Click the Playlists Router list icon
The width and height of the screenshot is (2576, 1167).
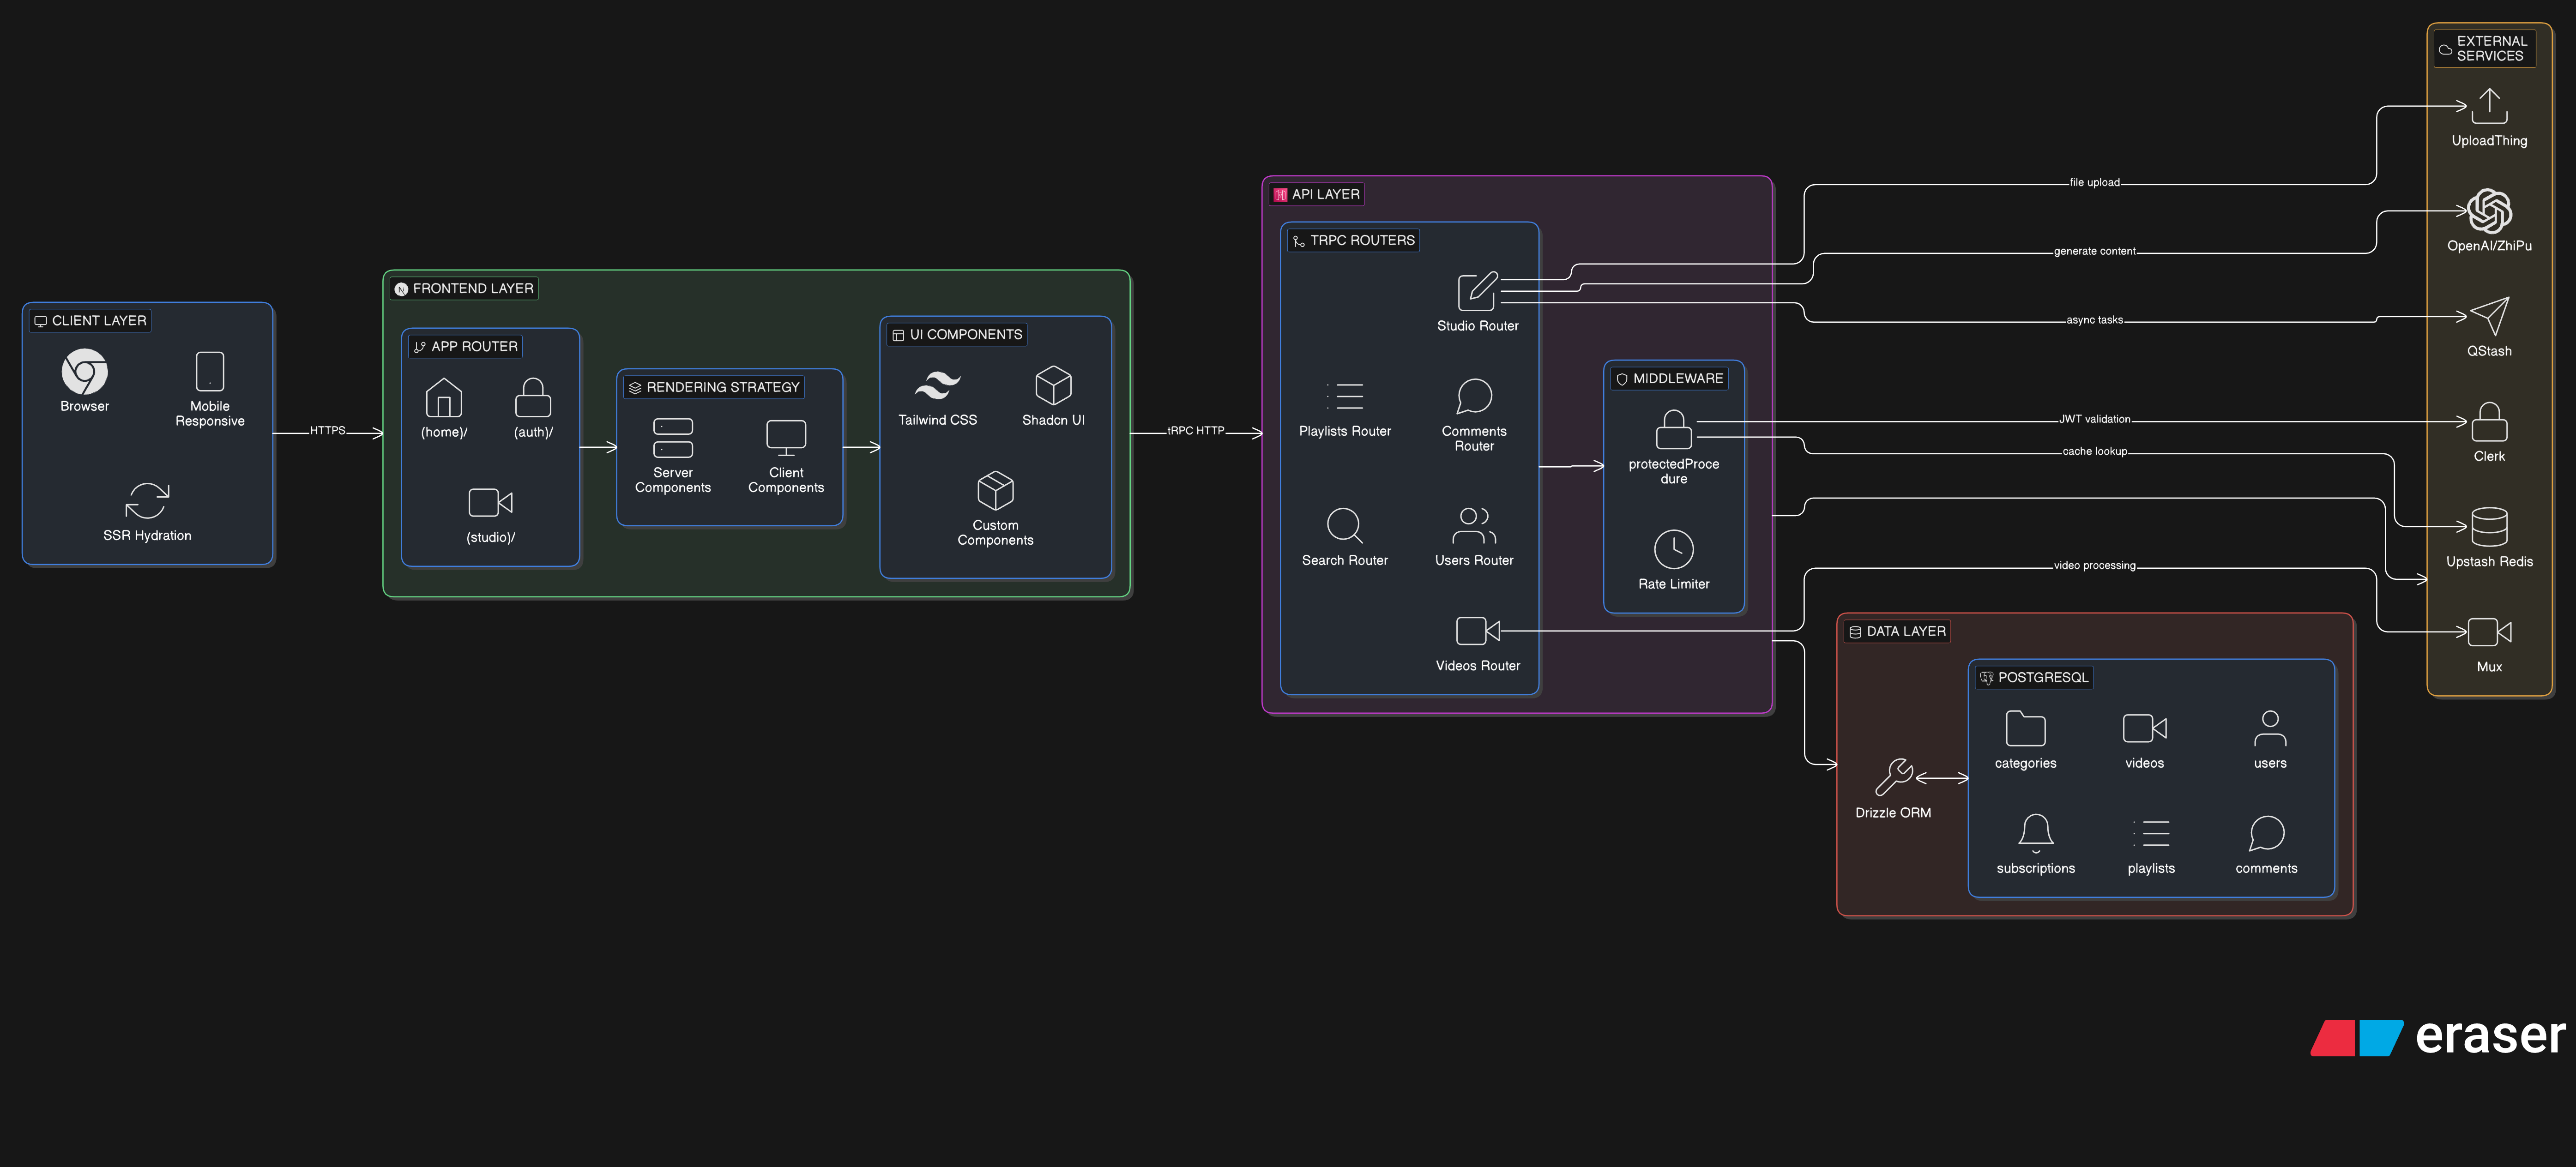pos(1345,396)
